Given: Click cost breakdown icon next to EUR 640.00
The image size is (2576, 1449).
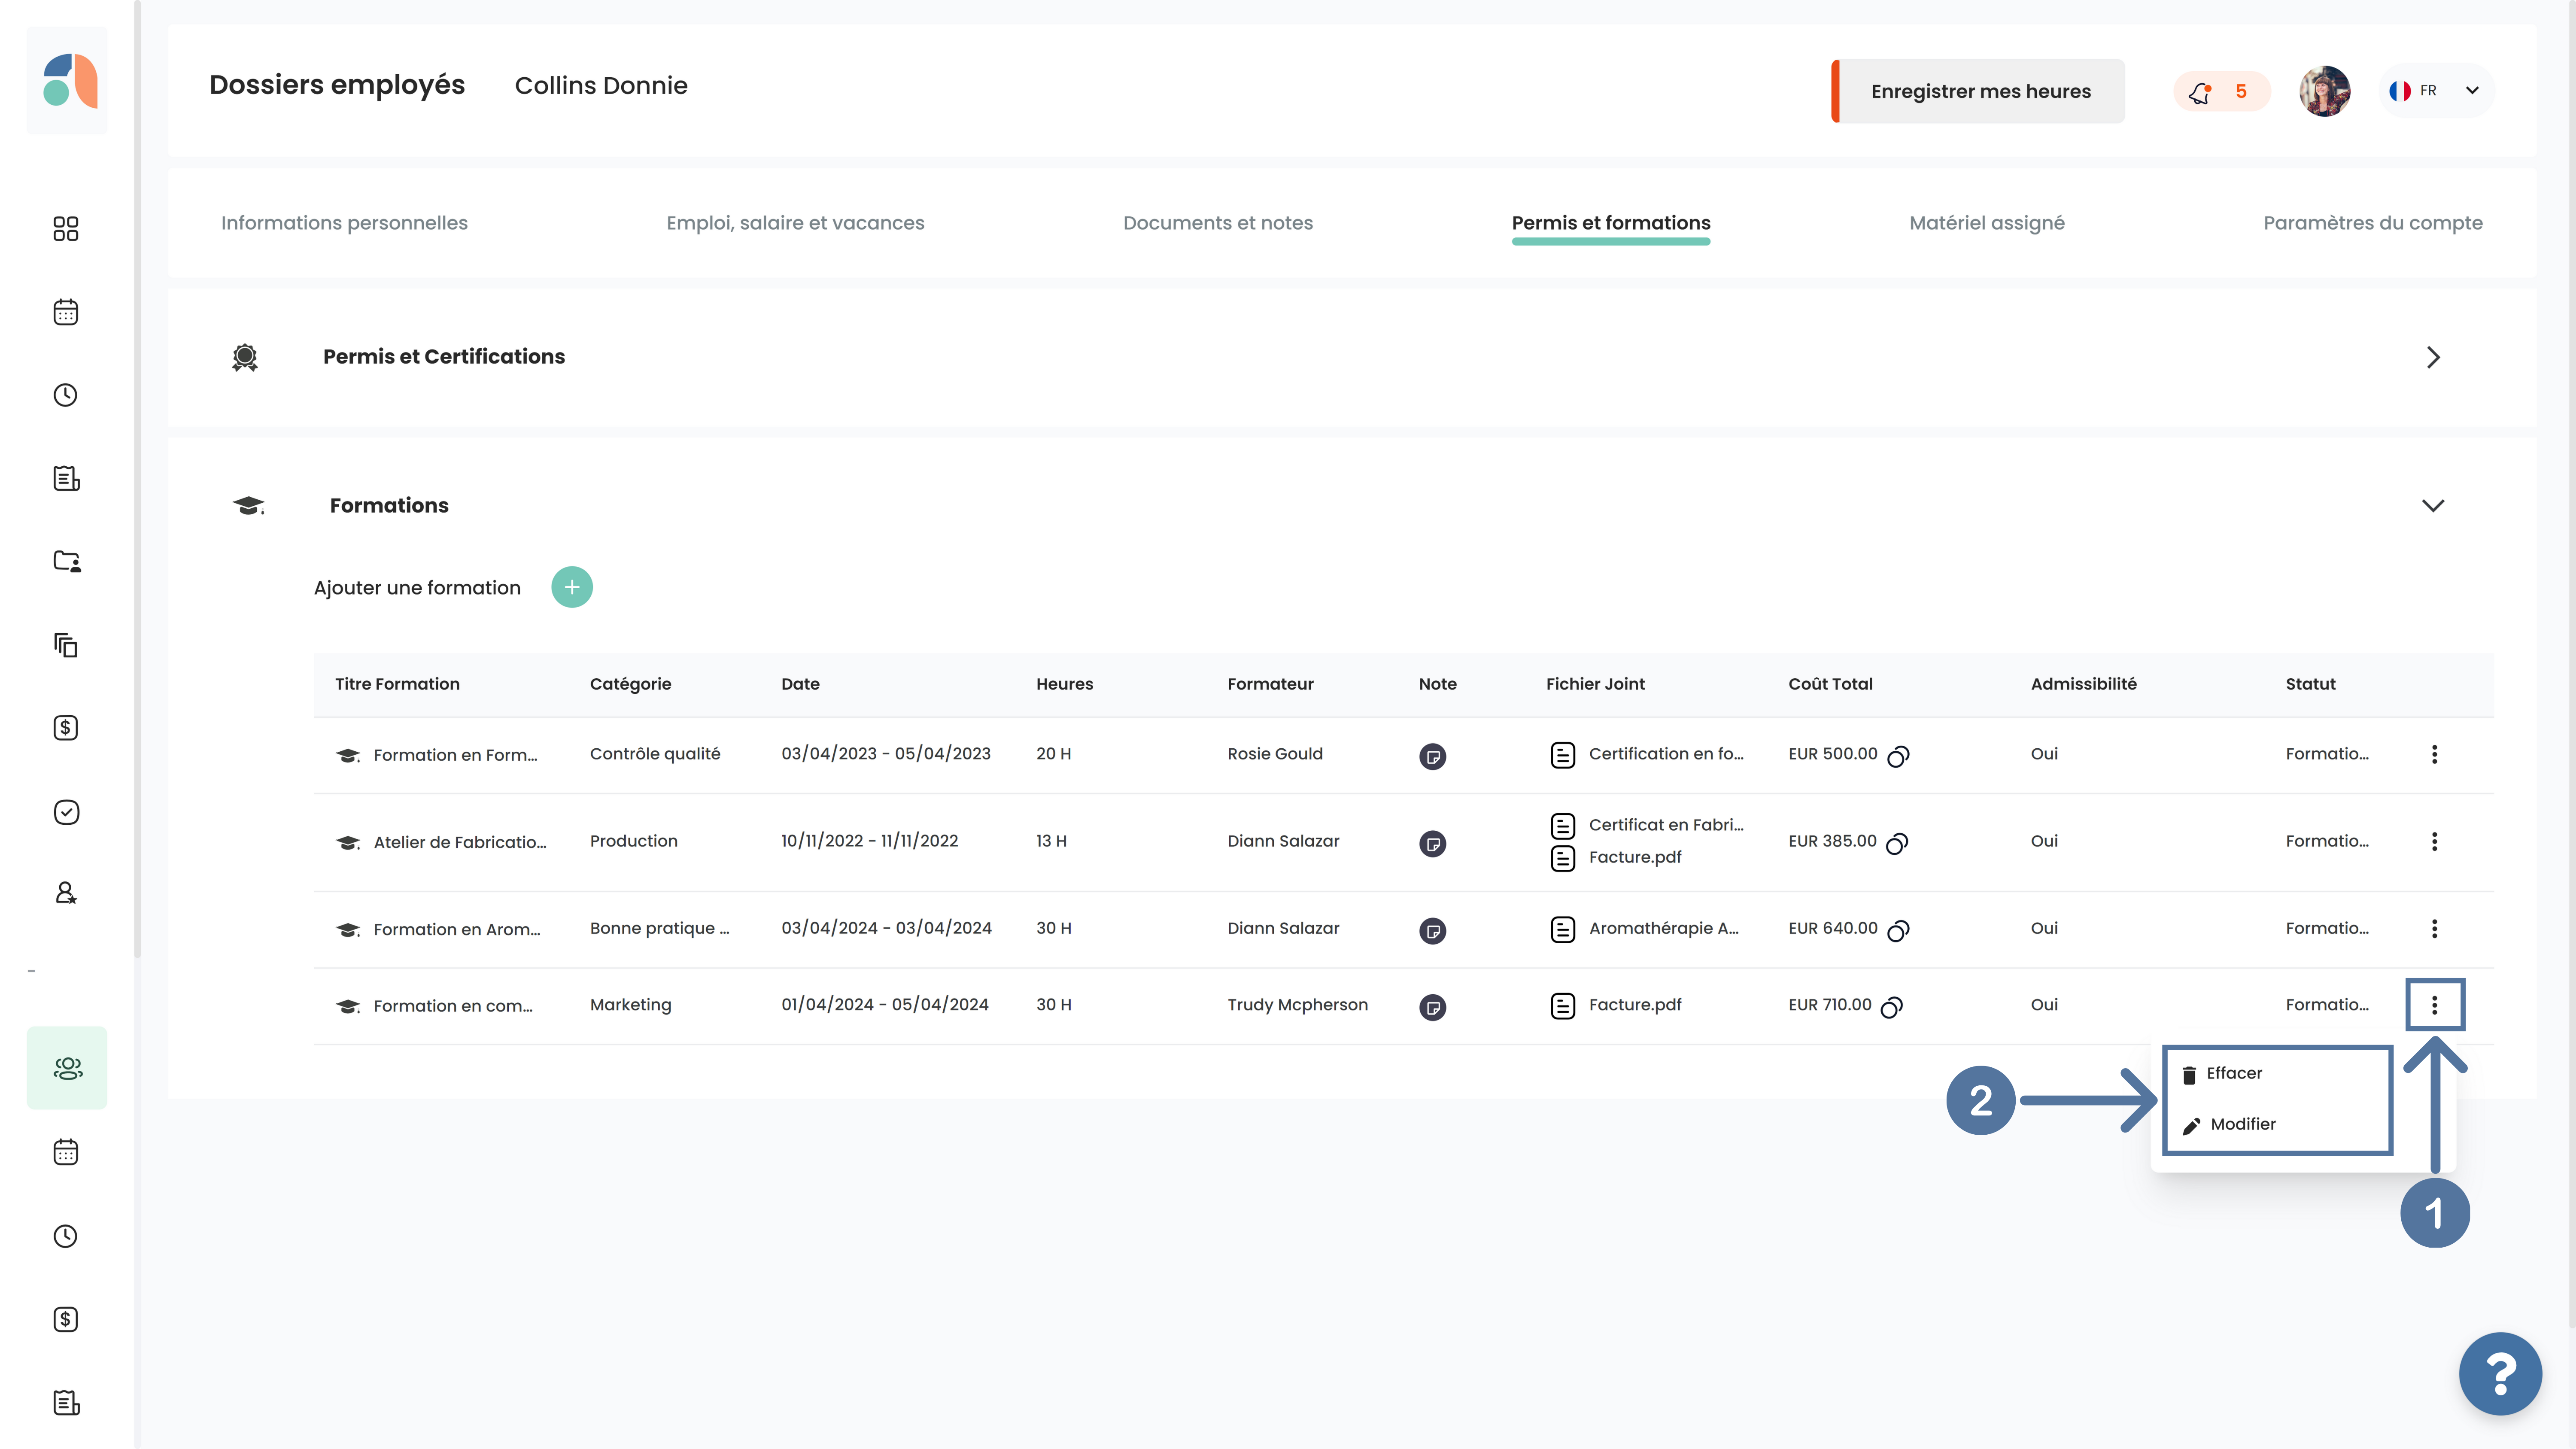Looking at the screenshot, I should (x=1898, y=930).
